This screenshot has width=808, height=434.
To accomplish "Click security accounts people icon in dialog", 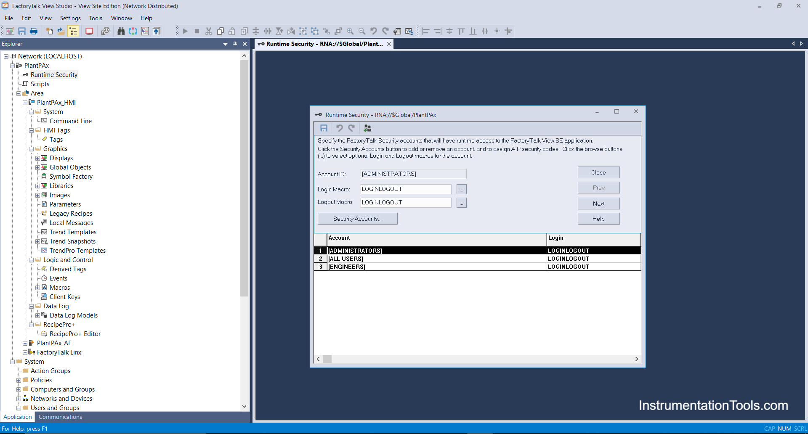I will (x=367, y=128).
